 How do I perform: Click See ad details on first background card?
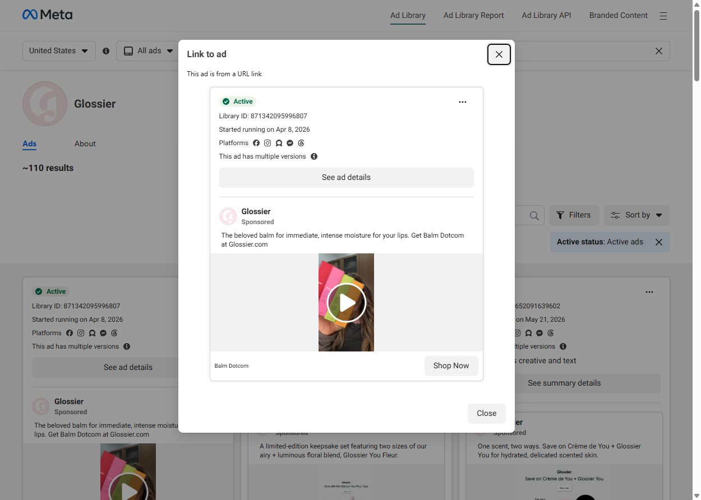pos(128,368)
